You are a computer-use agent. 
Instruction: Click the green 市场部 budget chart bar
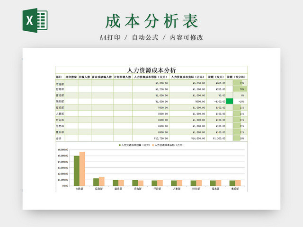point(77,171)
